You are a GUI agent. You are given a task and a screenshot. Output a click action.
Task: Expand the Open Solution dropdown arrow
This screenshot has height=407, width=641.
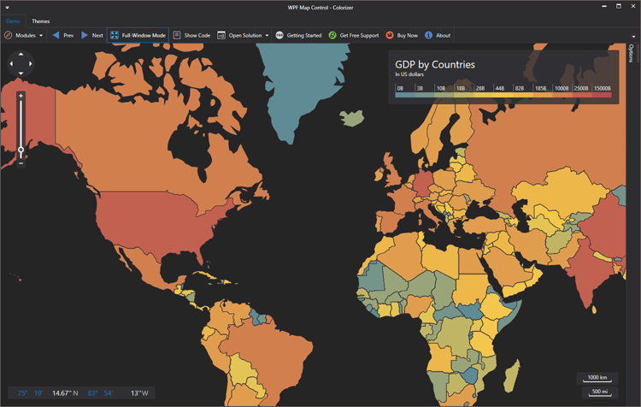[268, 36]
